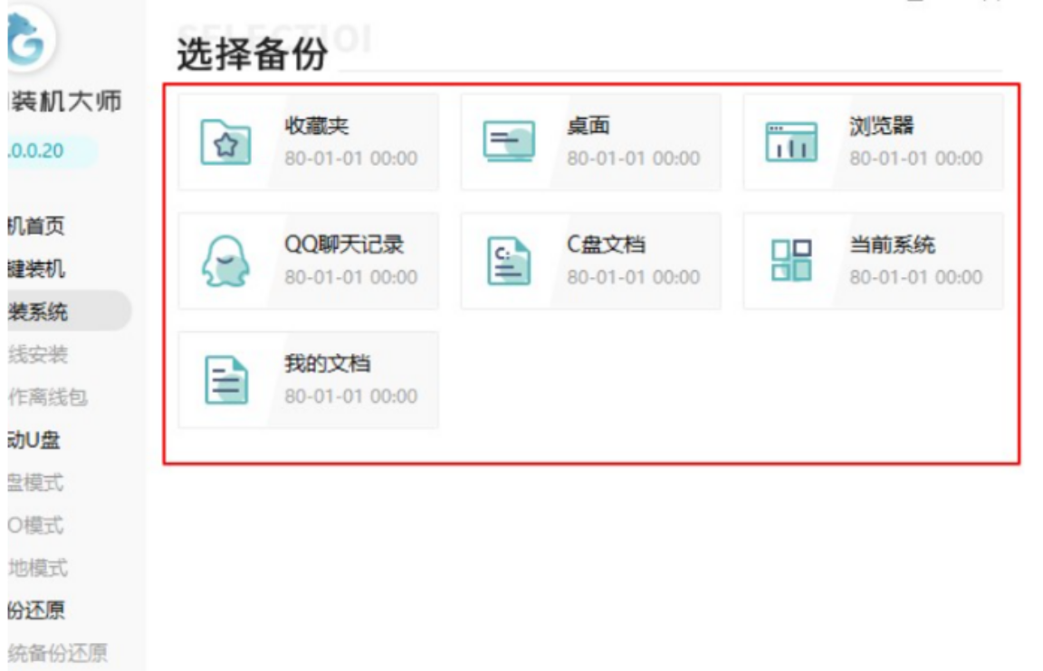The height and width of the screenshot is (671, 1043).
Task: Click the C drive document icon
Action: click(x=509, y=262)
